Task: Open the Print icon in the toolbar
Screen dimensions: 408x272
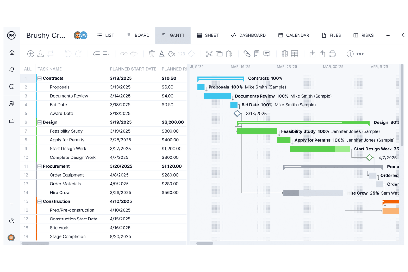Action: pyautogui.click(x=332, y=54)
